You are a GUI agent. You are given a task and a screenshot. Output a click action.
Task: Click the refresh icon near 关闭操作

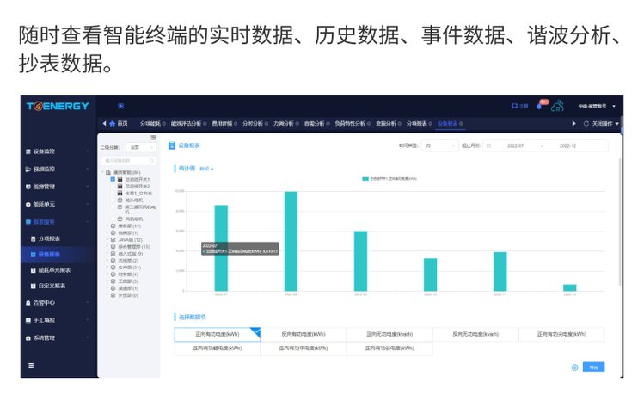point(586,123)
